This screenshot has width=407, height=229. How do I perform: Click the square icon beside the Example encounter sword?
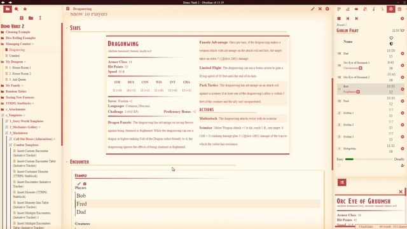pyautogui.click(x=85, y=184)
